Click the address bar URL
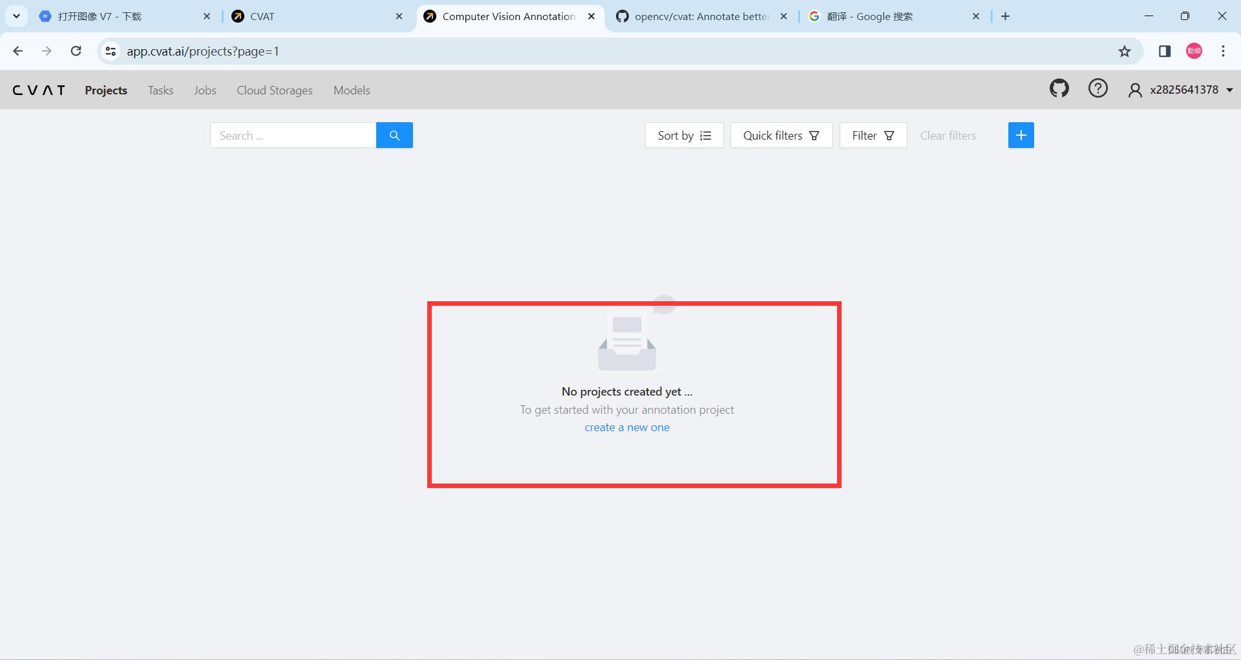This screenshot has height=660, width=1241. (203, 51)
